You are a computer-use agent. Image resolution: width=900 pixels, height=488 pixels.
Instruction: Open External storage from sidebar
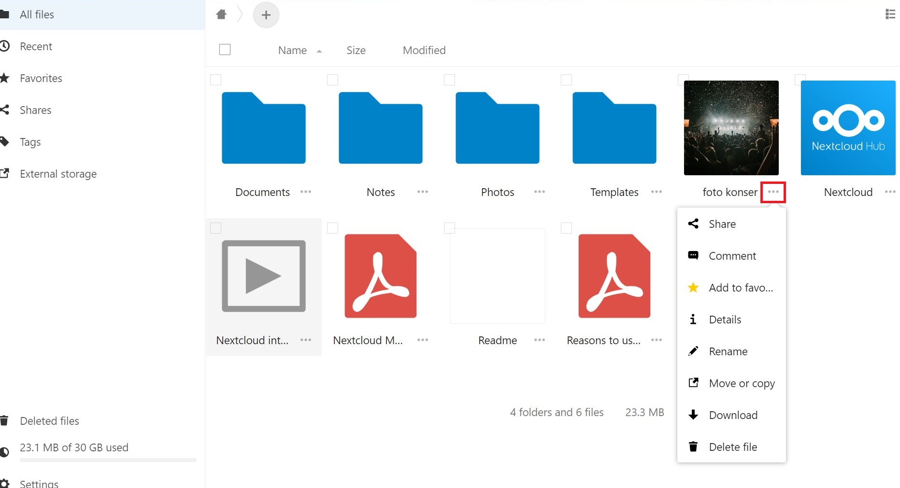[x=57, y=174]
